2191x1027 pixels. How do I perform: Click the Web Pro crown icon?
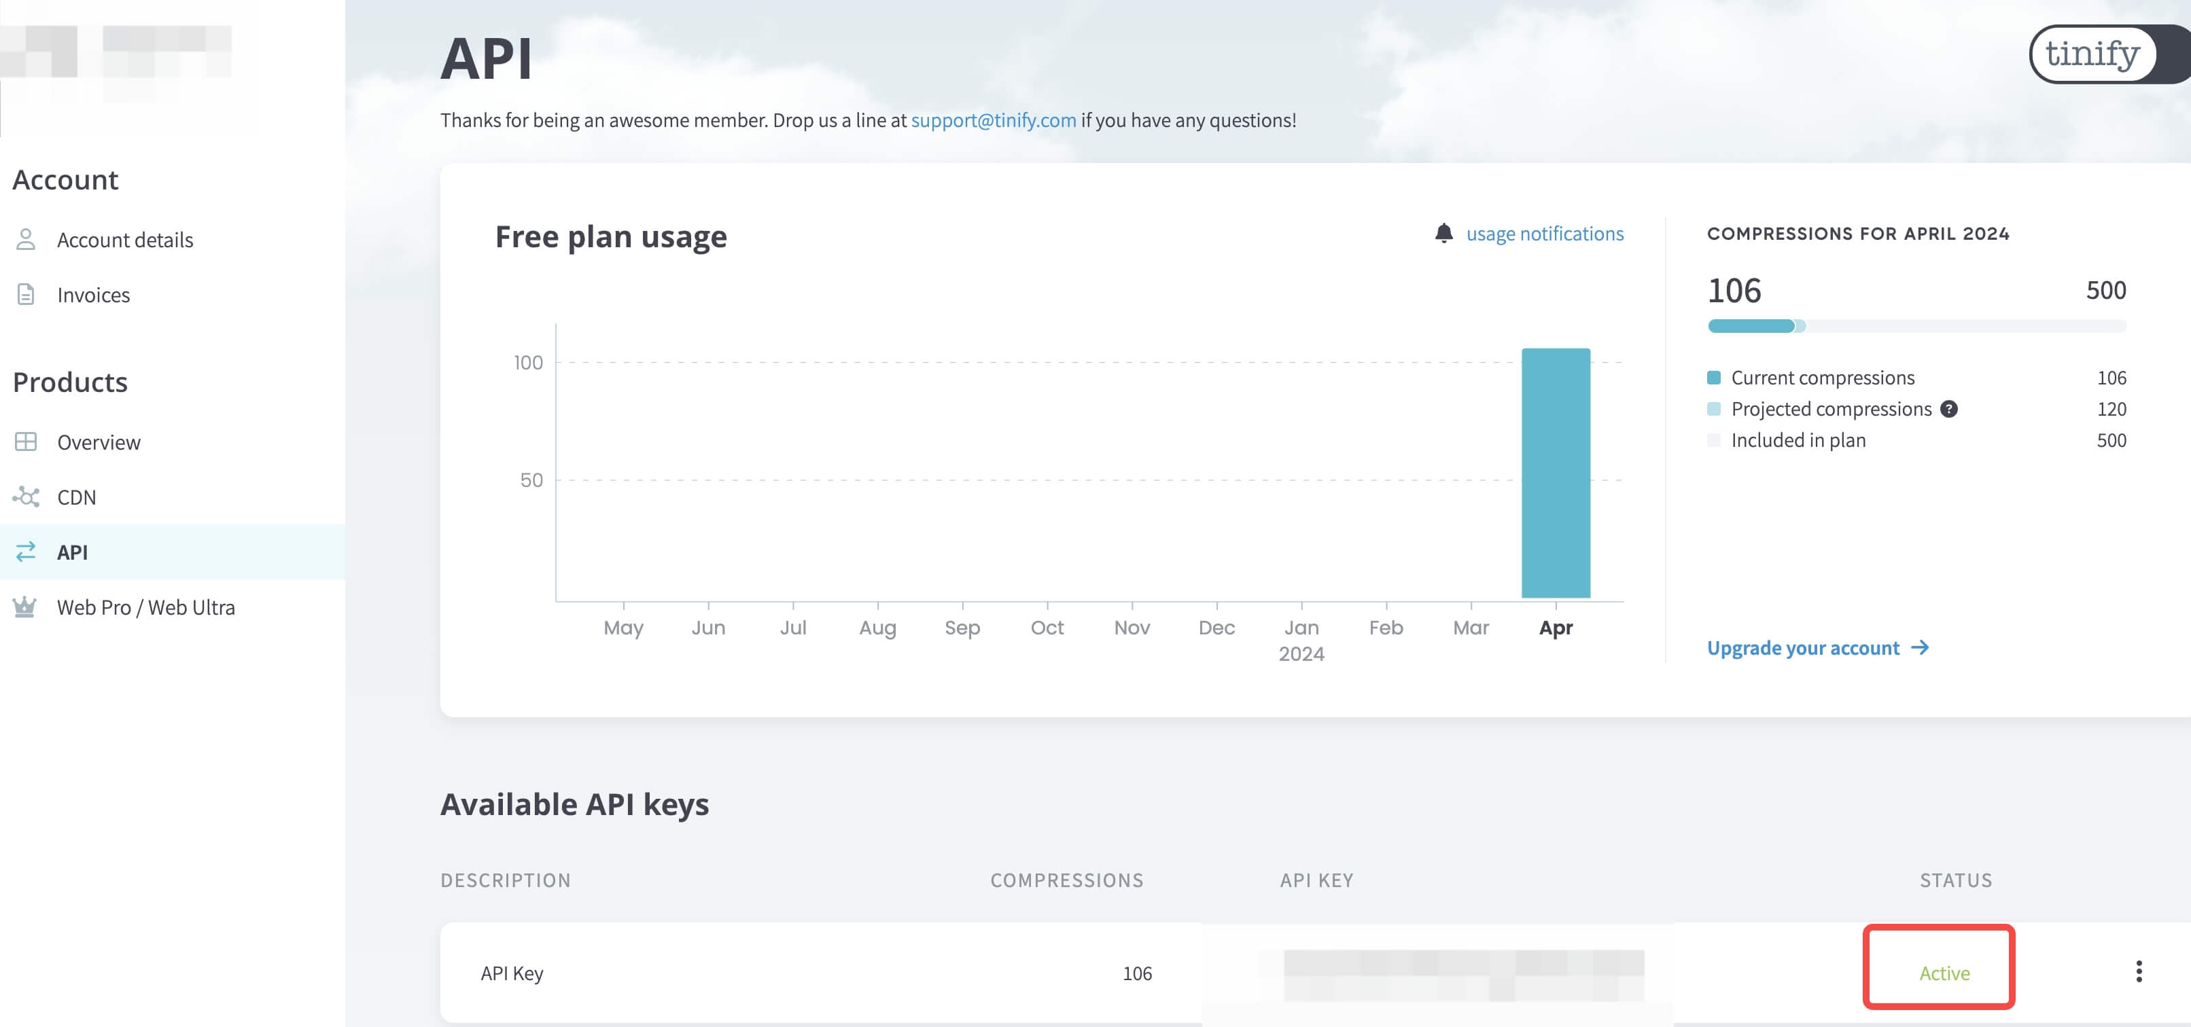(24, 607)
